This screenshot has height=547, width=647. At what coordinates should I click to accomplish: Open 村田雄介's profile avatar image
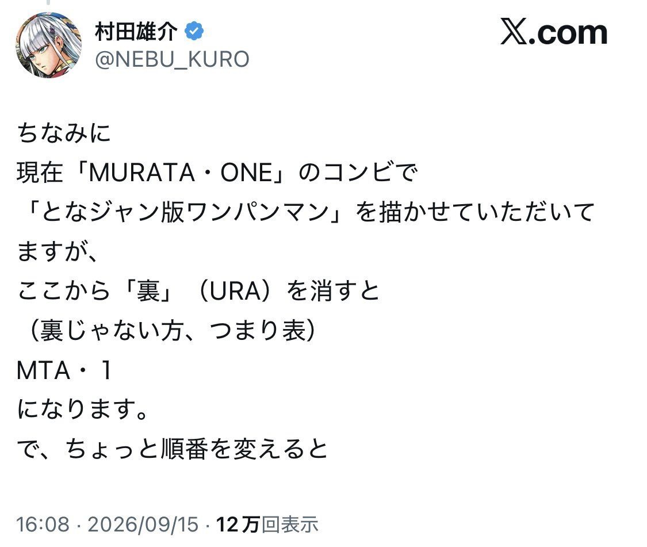[x=49, y=45]
